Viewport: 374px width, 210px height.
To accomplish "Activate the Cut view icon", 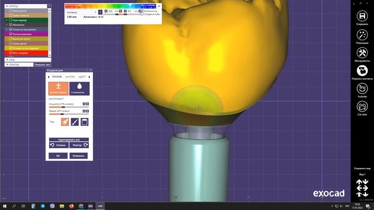I will pos(362,106).
